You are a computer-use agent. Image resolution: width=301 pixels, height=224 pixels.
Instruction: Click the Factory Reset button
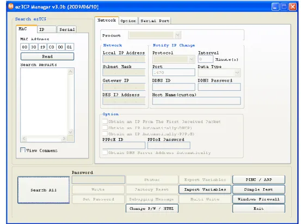coord(152,190)
